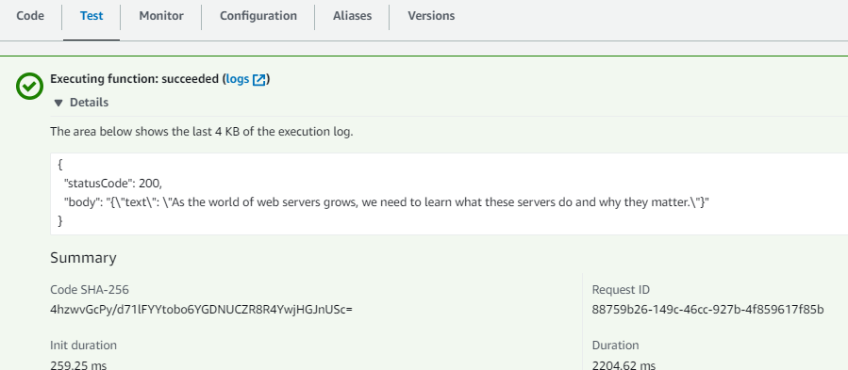This screenshot has width=848, height=370.
Task: Click the Request ID label
Action: point(621,290)
